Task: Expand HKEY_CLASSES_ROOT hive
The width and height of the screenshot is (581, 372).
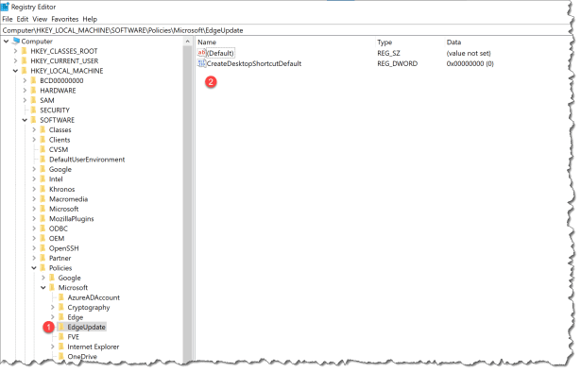Action: pyautogui.click(x=15, y=51)
